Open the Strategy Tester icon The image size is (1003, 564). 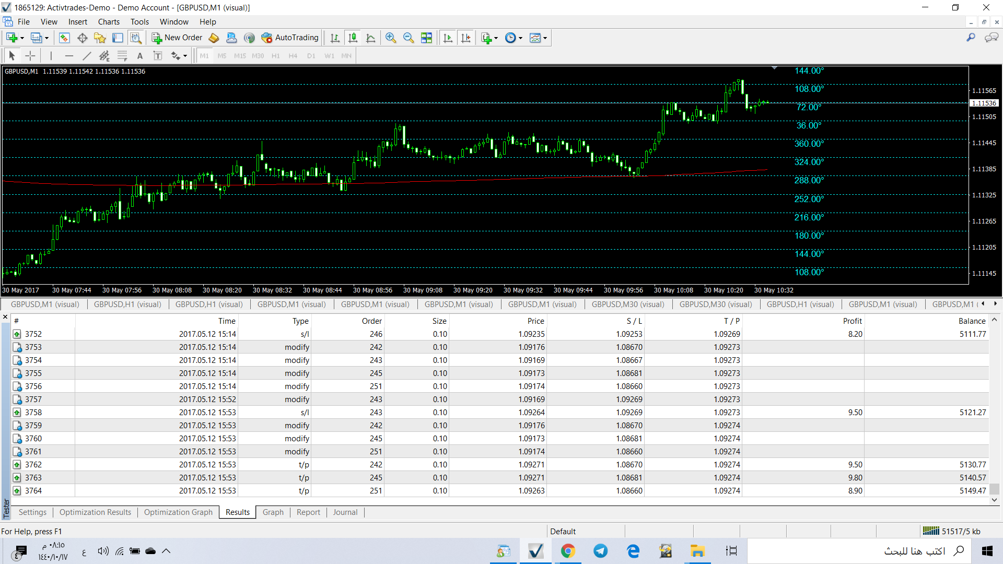(136, 38)
